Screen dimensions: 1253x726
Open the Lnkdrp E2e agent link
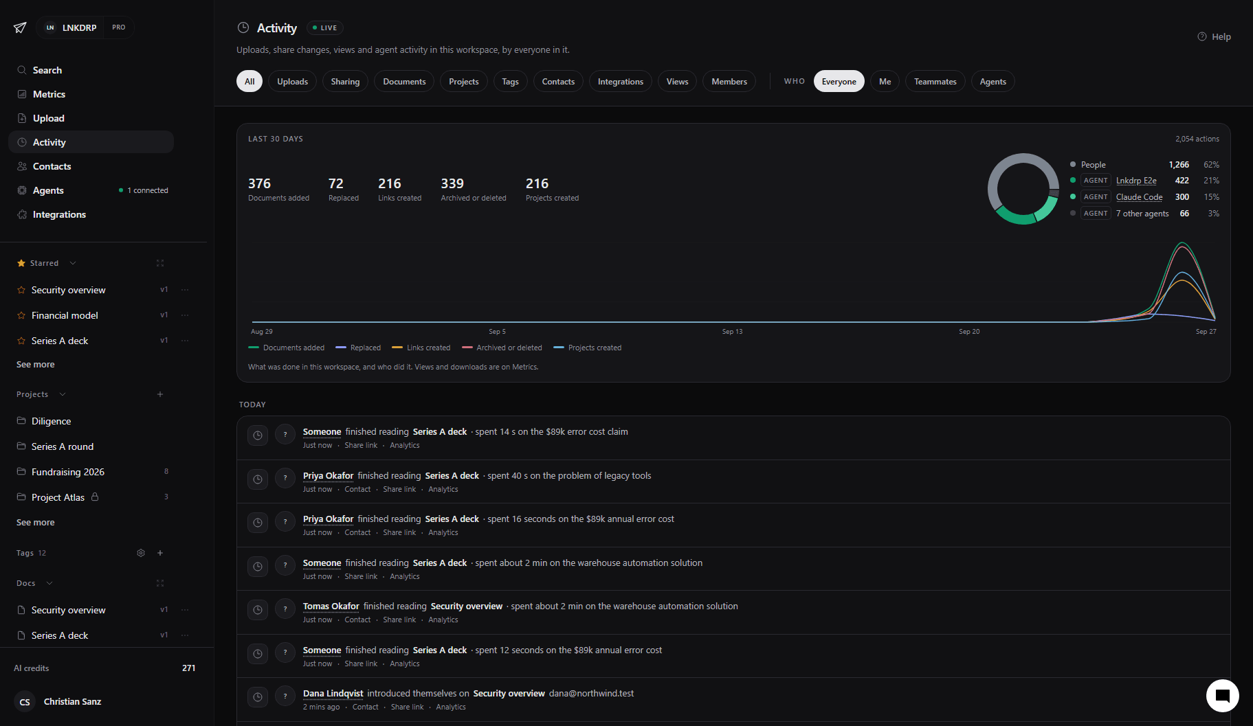pos(1136,181)
